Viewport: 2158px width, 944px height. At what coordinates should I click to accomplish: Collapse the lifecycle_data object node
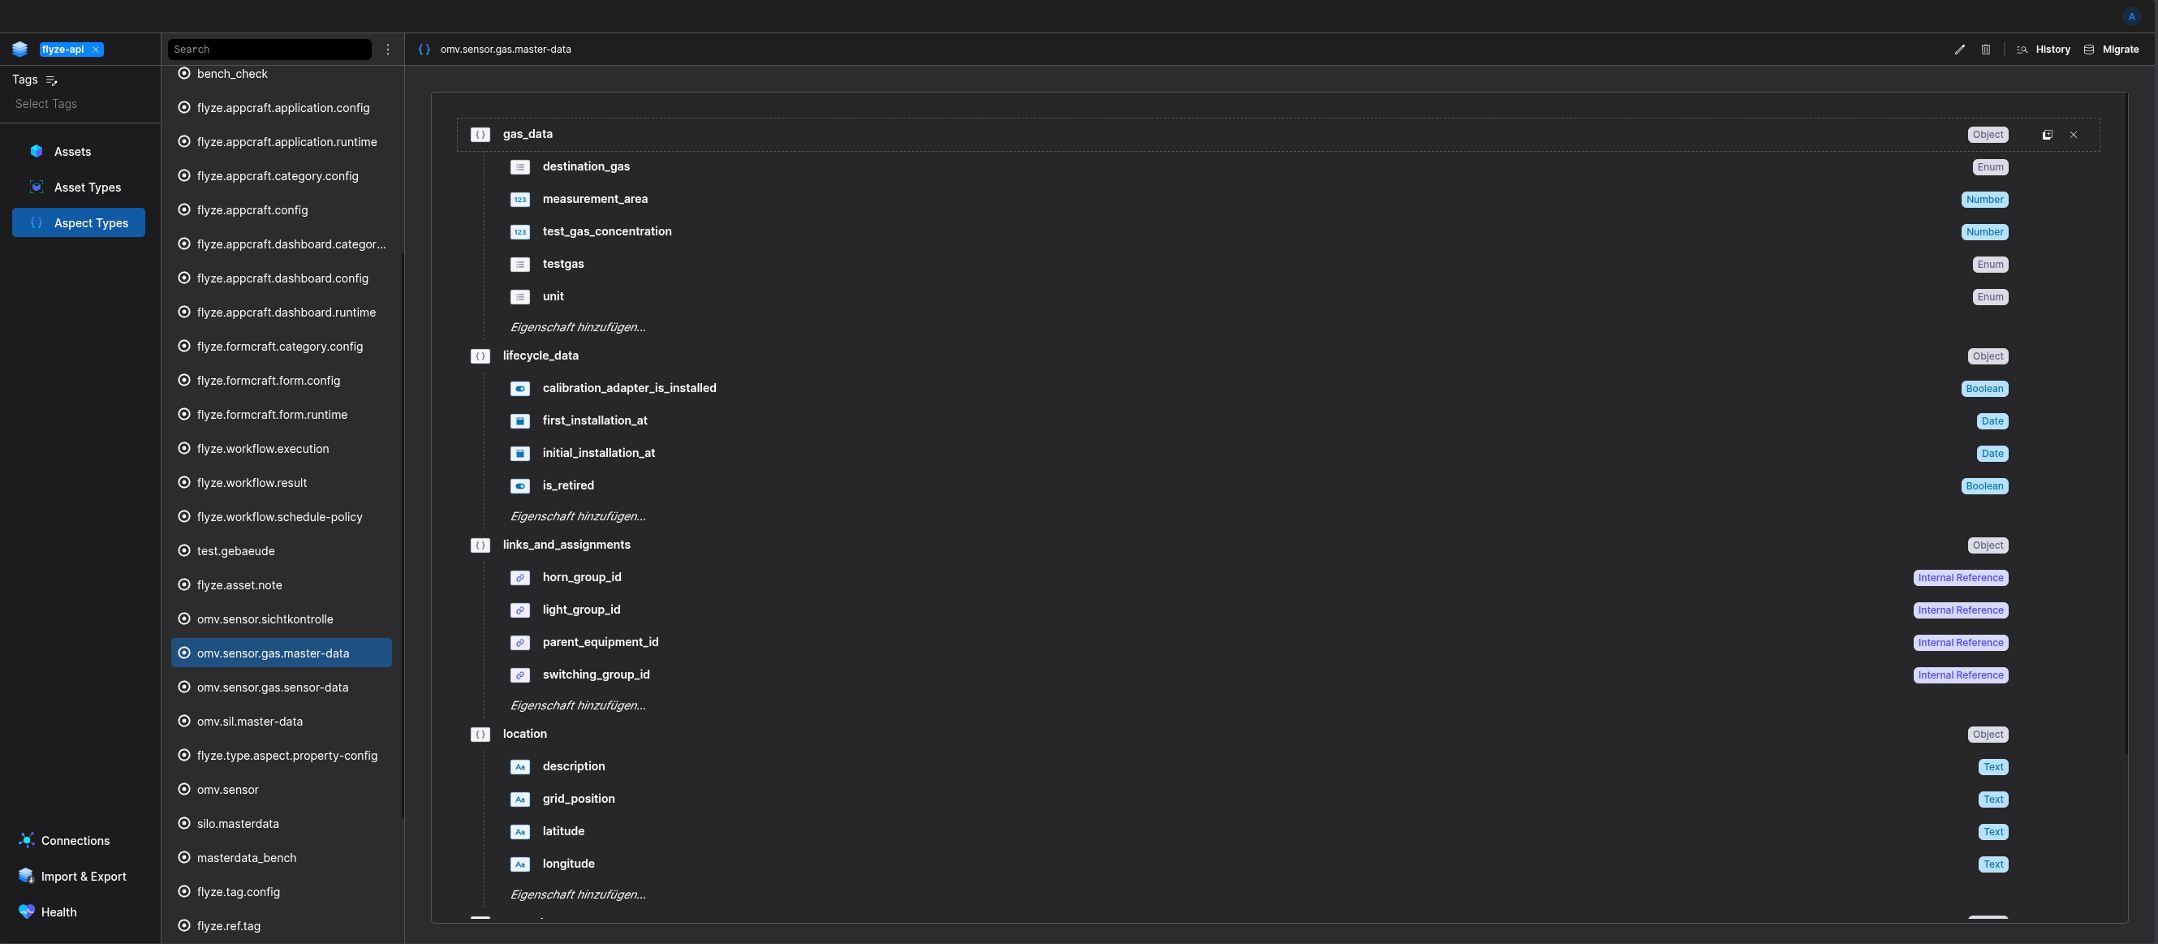pyautogui.click(x=480, y=356)
